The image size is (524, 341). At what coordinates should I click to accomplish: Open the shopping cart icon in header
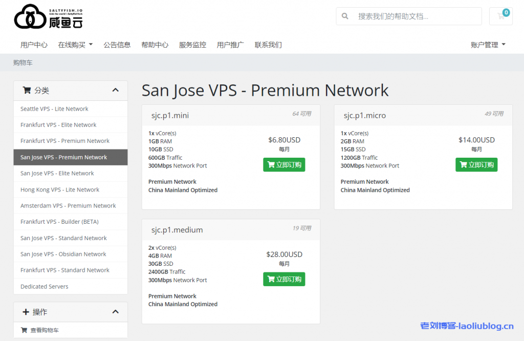point(500,16)
